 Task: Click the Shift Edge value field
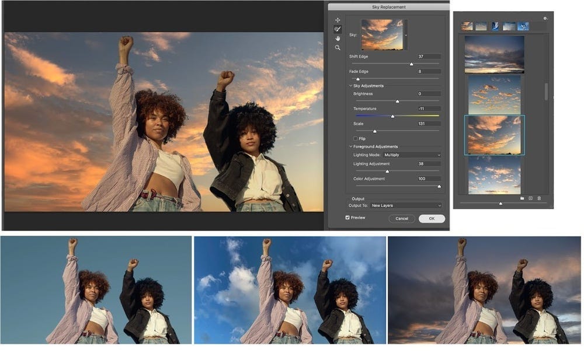pyautogui.click(x=429, y=57)
